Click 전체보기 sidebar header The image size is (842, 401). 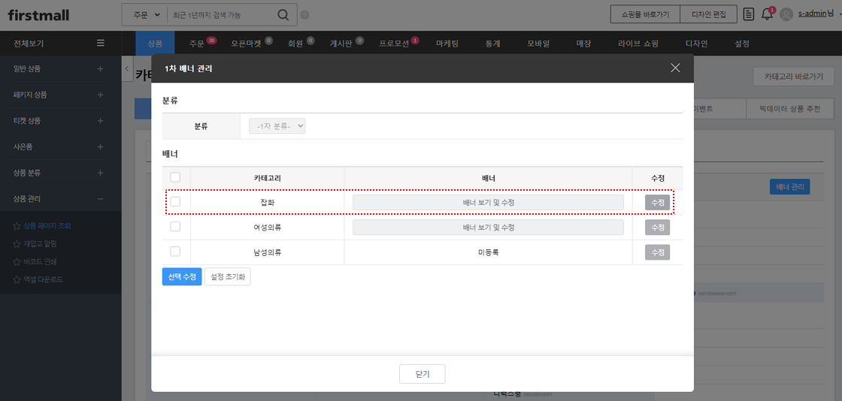[x=28, y=44]
